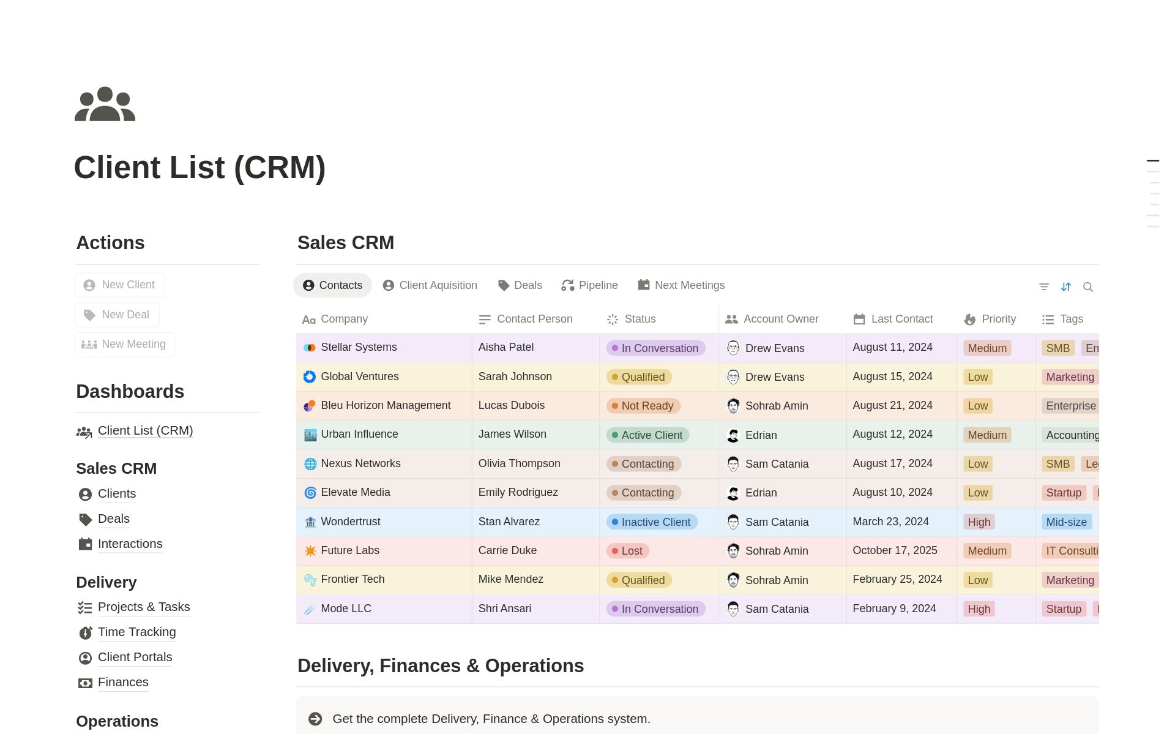Click the Active Client status tag
This screenshot has width=1175, height=734.
pos(647,435)
